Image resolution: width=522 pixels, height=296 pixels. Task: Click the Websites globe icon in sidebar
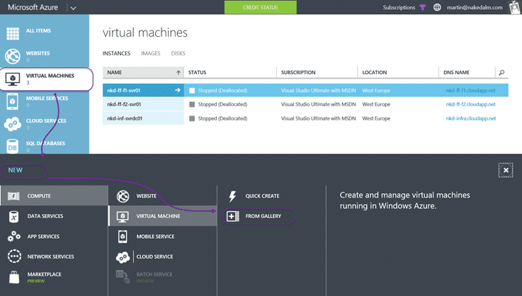point(13,56)
